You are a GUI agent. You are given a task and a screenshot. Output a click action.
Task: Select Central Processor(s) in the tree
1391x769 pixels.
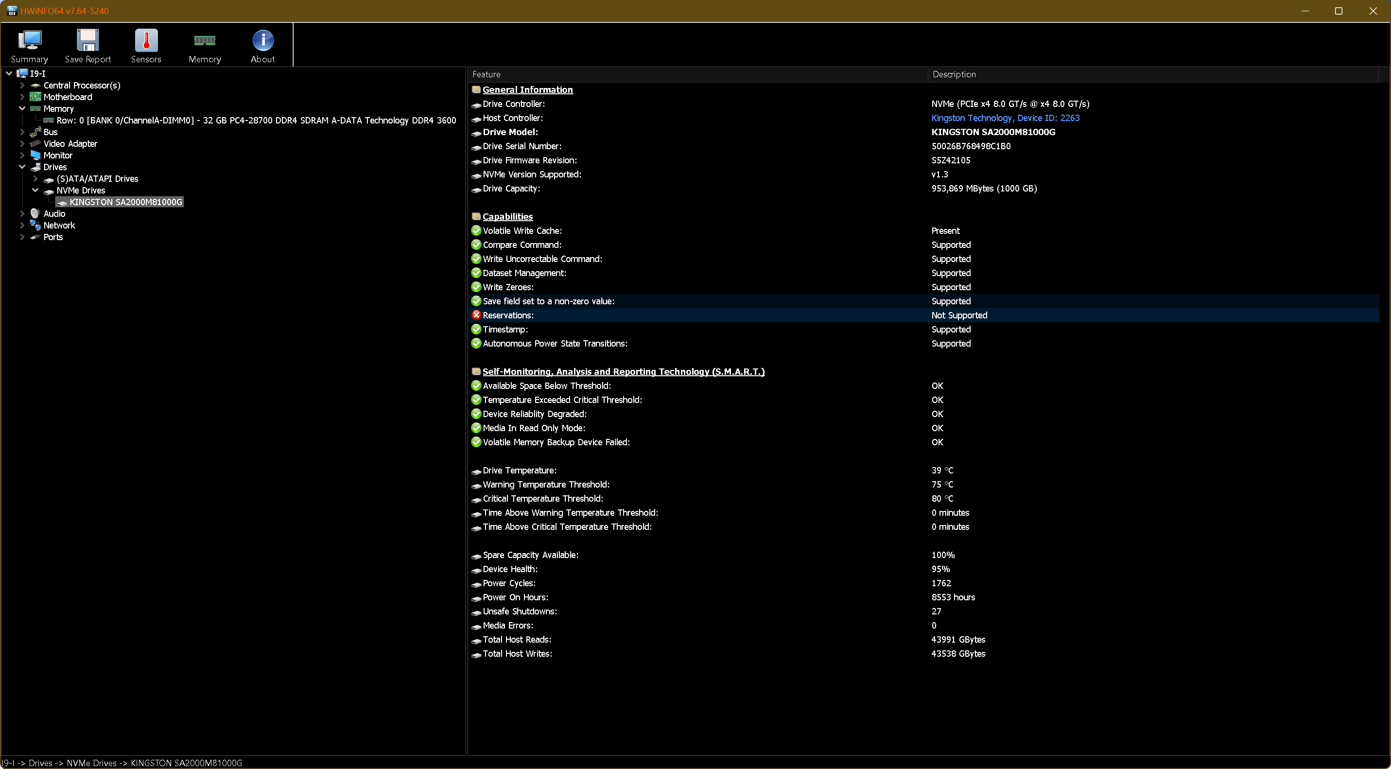82,86
